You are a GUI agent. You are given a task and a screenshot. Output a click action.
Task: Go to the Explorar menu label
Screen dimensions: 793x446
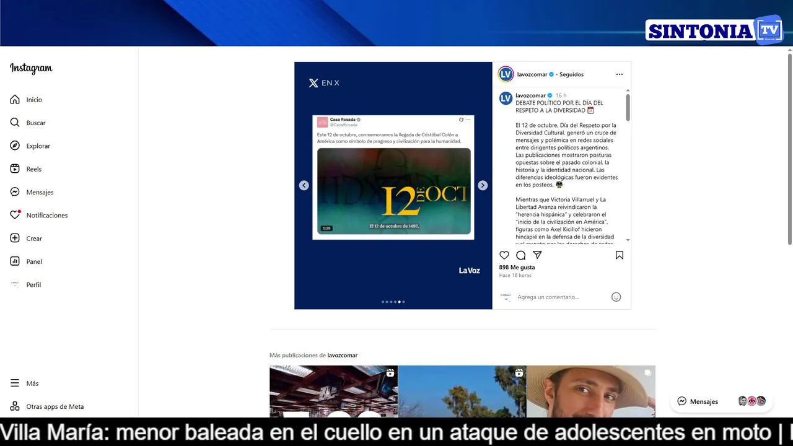click(x=38, y=146)
